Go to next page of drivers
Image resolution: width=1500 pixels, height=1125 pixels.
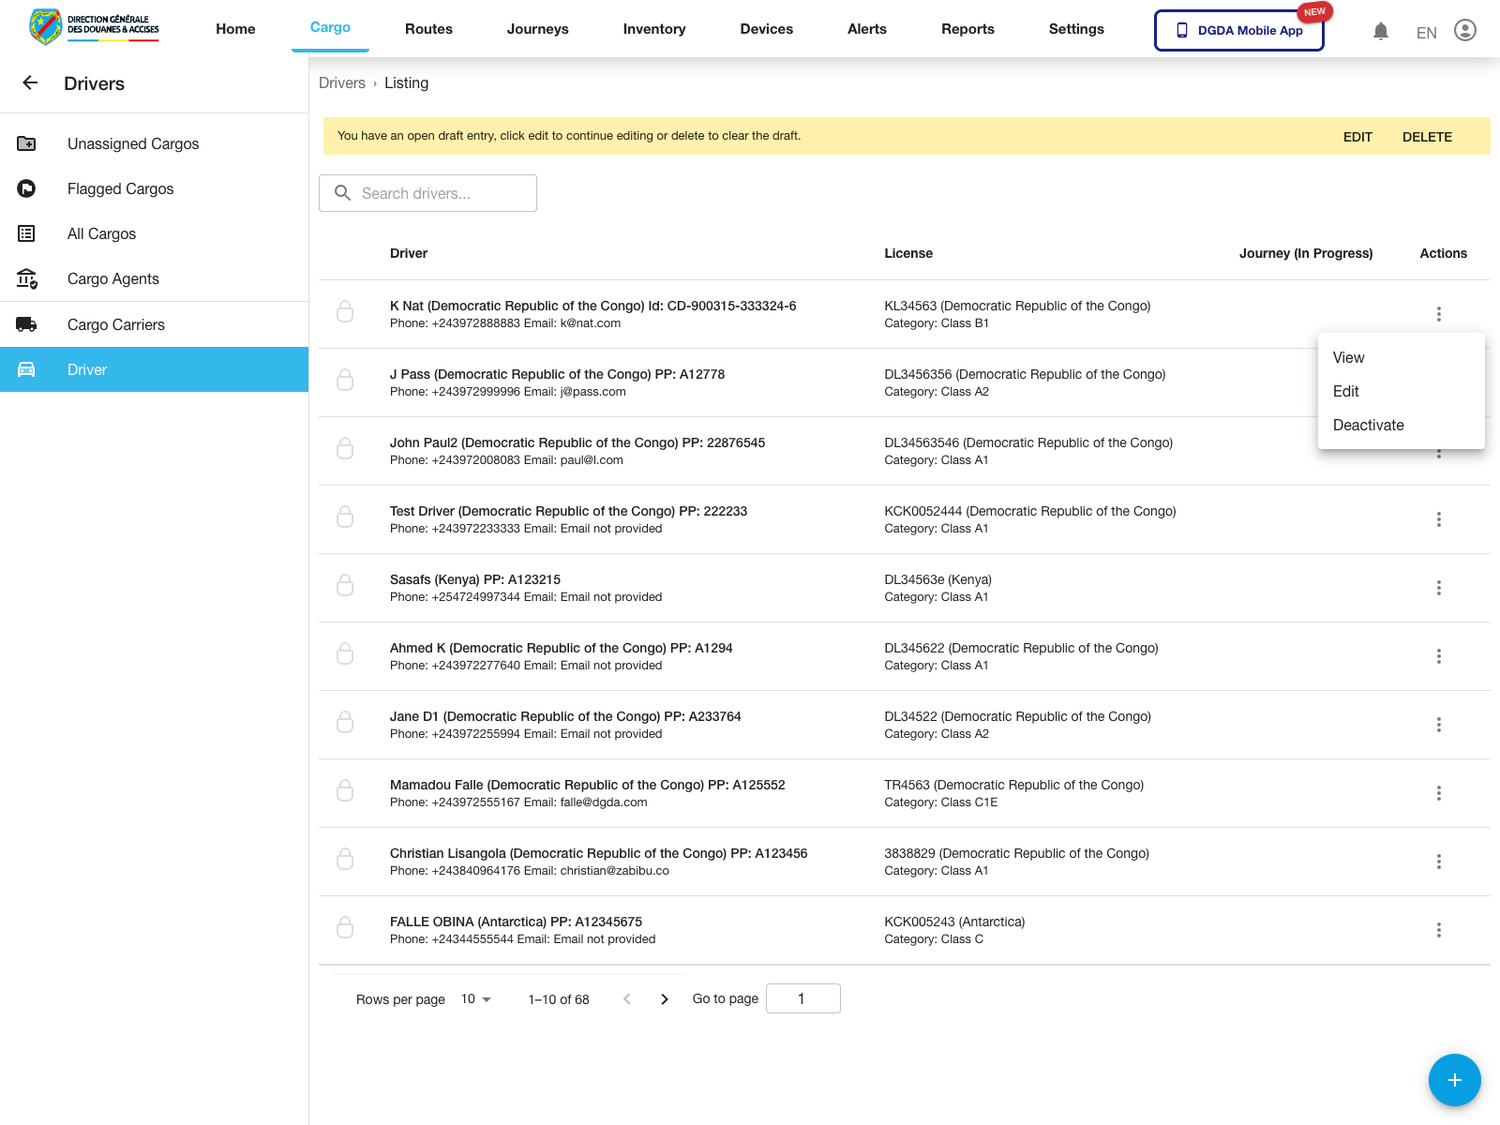coord(665,999)
